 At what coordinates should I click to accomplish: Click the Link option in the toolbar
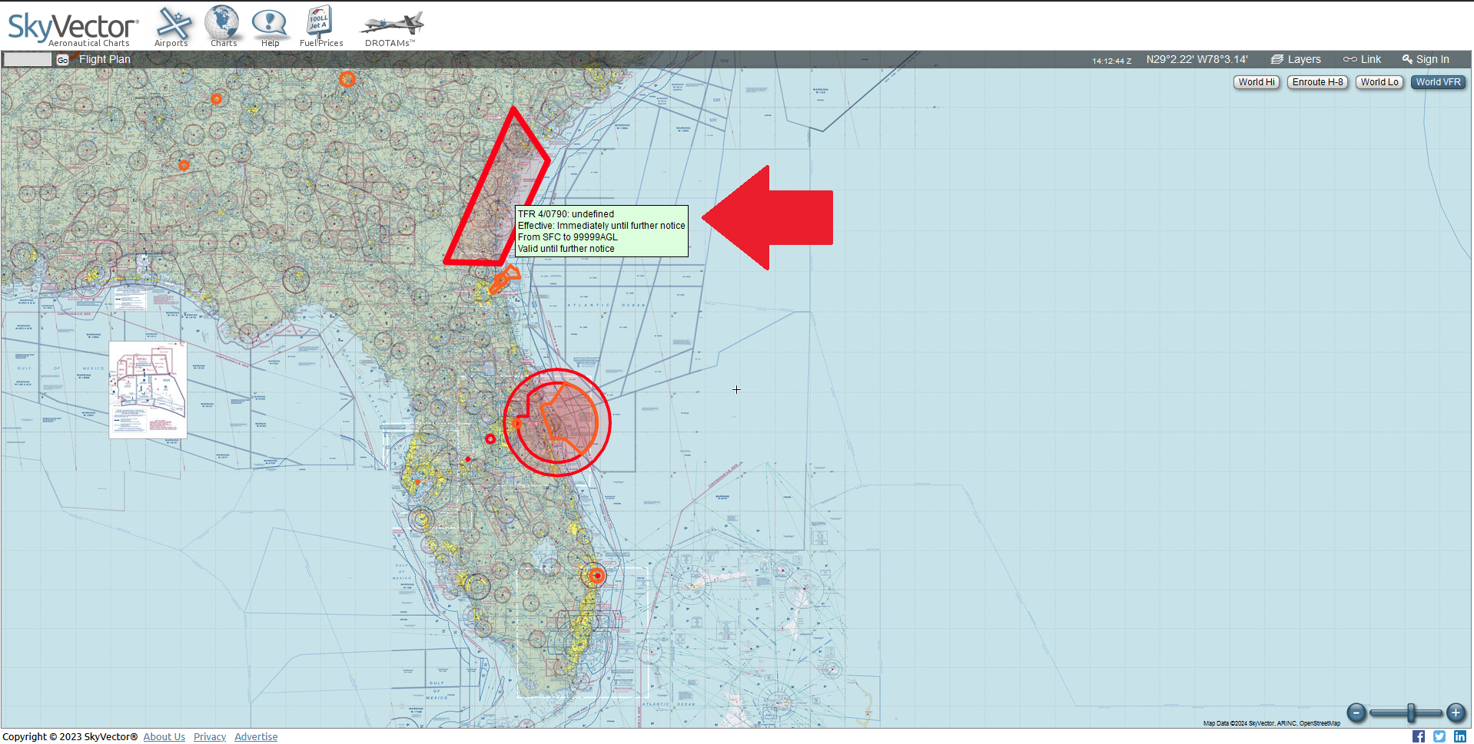[1362, 59]
